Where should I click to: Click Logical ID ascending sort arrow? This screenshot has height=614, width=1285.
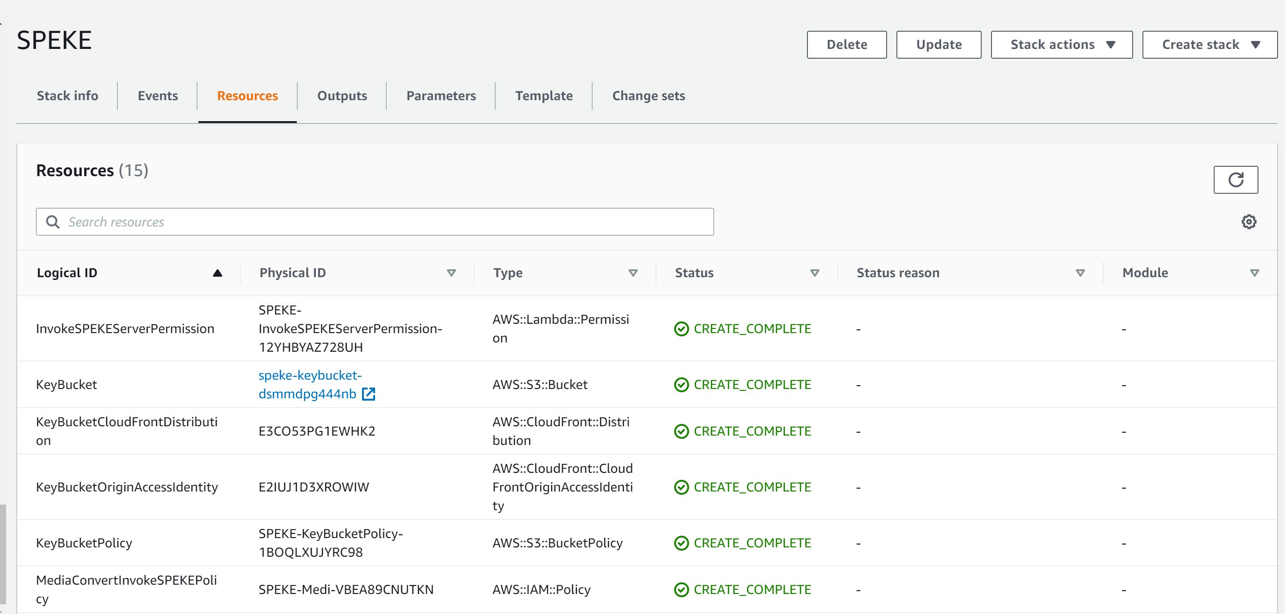(x=218, y=273)
